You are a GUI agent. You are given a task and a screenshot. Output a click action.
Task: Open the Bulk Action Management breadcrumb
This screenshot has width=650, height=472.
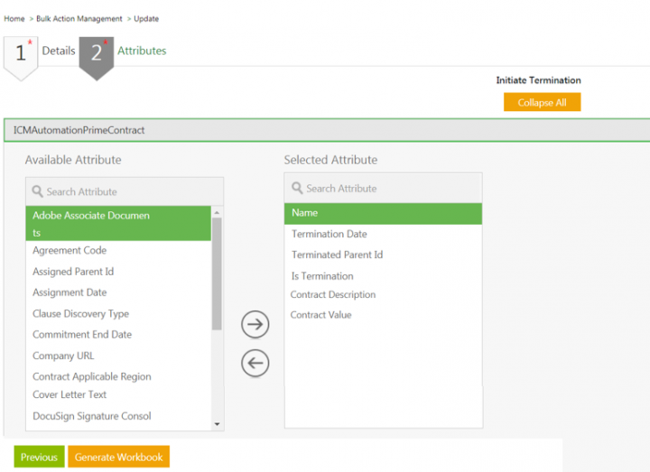tap(79, 19)
